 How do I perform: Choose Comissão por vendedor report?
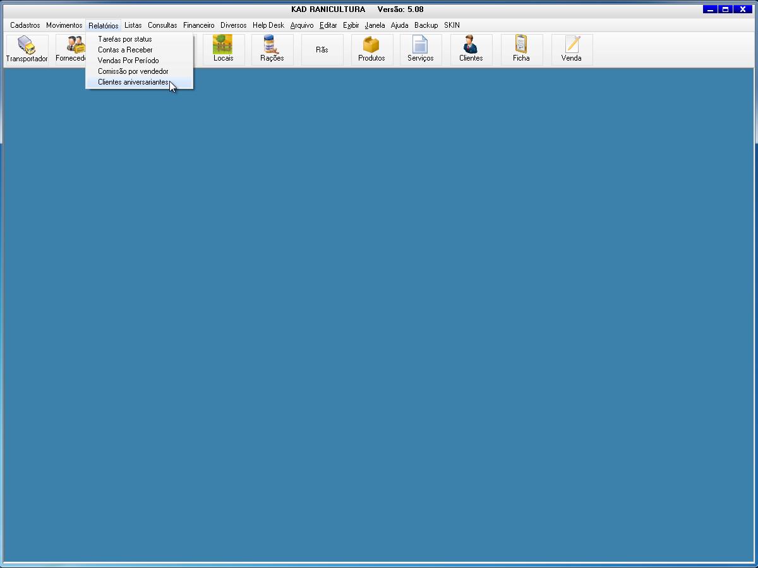tap(139, 71)
